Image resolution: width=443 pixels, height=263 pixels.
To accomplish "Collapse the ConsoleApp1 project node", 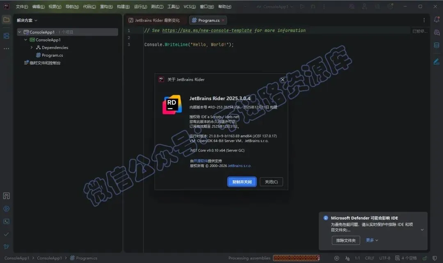I will pos(26,40).
